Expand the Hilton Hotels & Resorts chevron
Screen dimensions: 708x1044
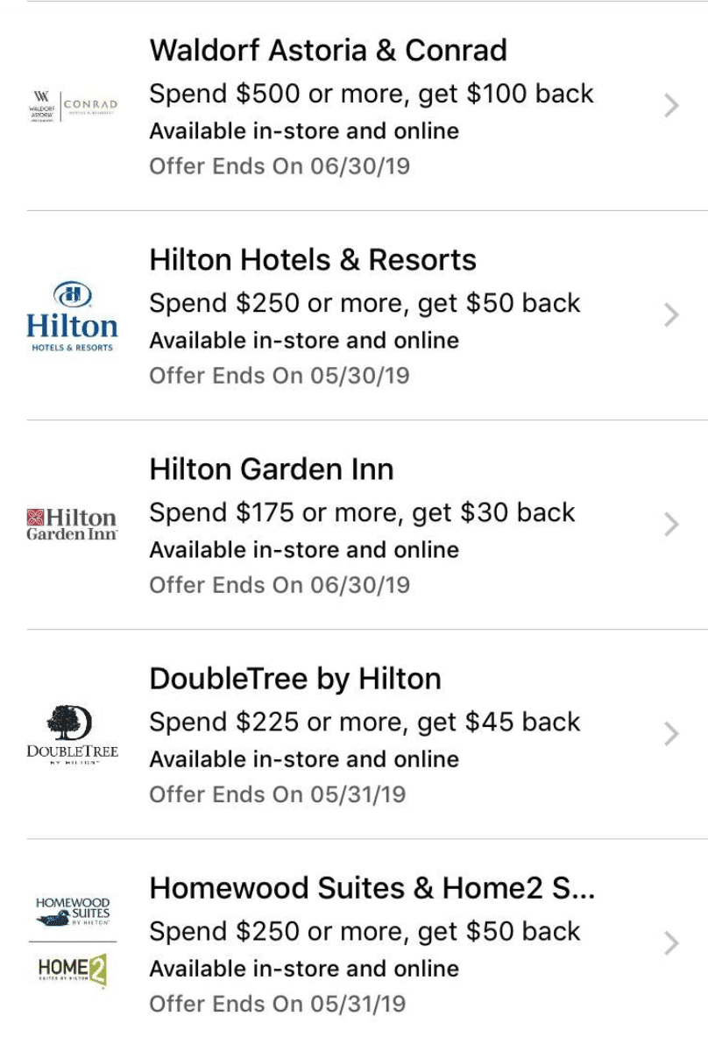[x=671, y=315]
